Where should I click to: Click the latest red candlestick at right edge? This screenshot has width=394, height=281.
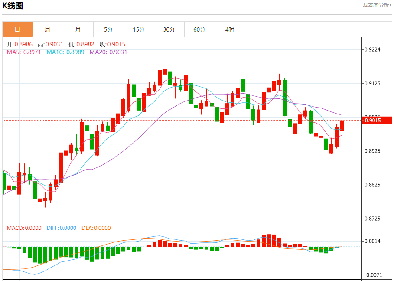click(x=342, y=125)
